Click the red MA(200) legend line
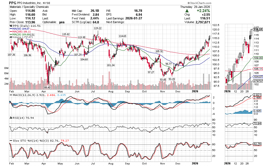This screenshot has height=166, width=263. [11, 32]
